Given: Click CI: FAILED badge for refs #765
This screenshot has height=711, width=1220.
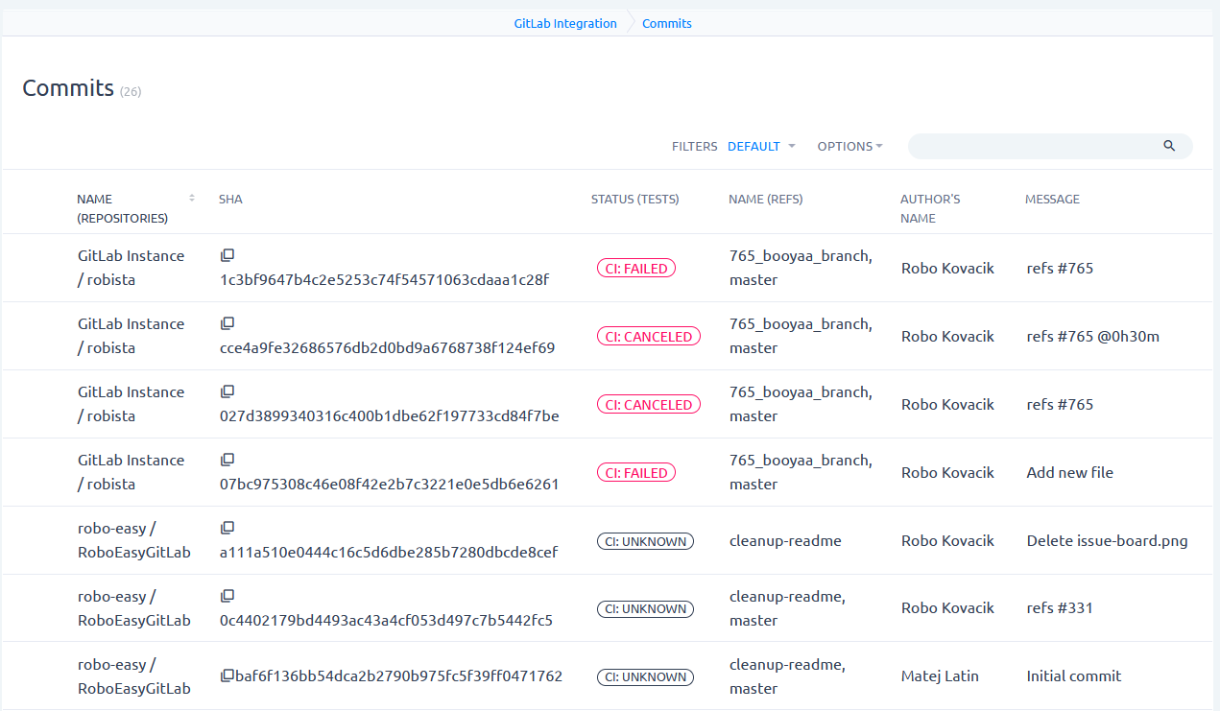Looking at the screenshot, I should (636, 269).
